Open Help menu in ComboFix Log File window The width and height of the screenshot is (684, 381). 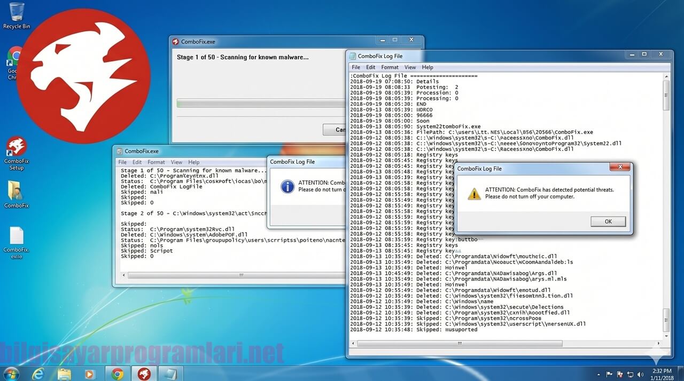click(428, 67)
